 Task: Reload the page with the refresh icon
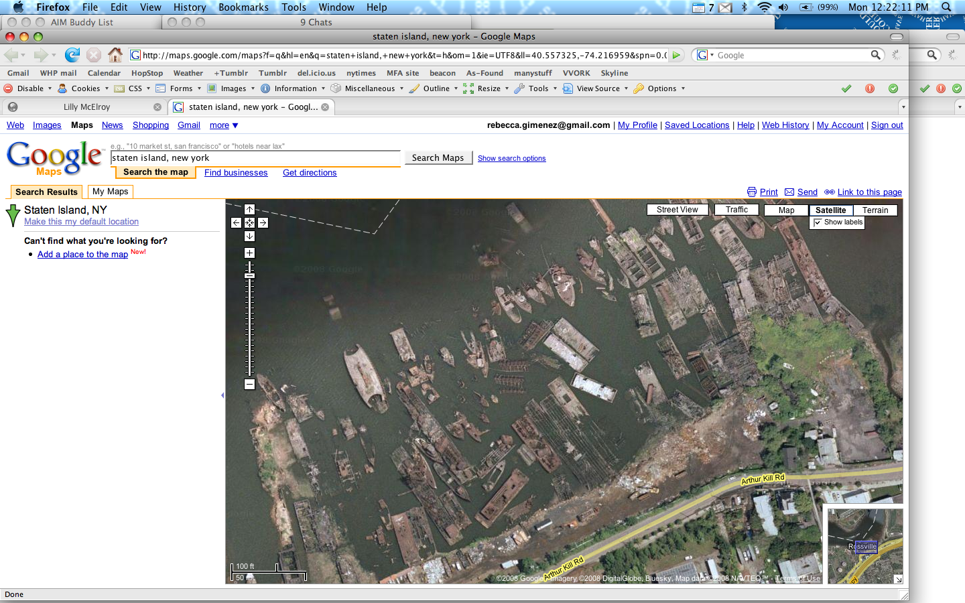[x=72, y=55]
